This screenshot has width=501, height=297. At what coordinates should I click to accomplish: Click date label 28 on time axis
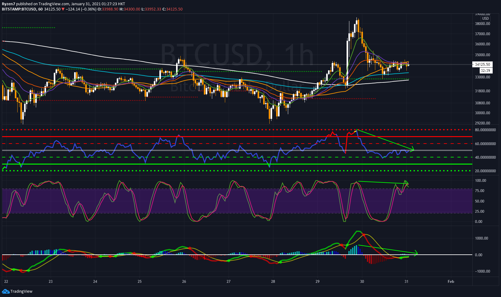pos(273,282)
